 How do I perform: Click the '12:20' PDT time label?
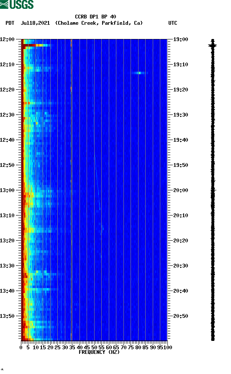pos(7,90)
